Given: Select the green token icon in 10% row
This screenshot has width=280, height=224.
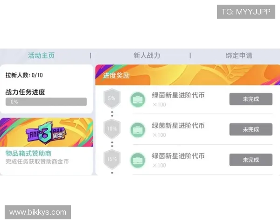Looking at the screenshot, I should [138, 130].
